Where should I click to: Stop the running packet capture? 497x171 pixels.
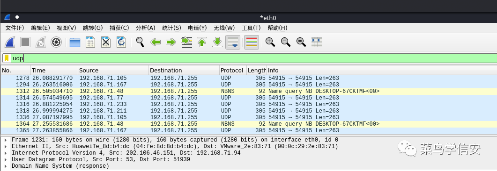(25, 42)
